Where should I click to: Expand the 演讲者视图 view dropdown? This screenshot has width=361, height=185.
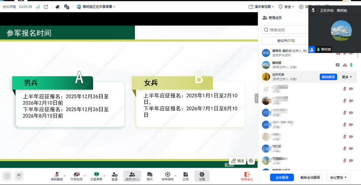click(x=264, y=7)
